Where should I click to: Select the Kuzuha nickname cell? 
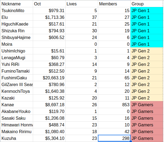tap(16, 138)
